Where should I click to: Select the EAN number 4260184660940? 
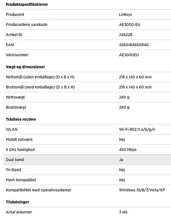pyautogui.click(x=134, y=45)
